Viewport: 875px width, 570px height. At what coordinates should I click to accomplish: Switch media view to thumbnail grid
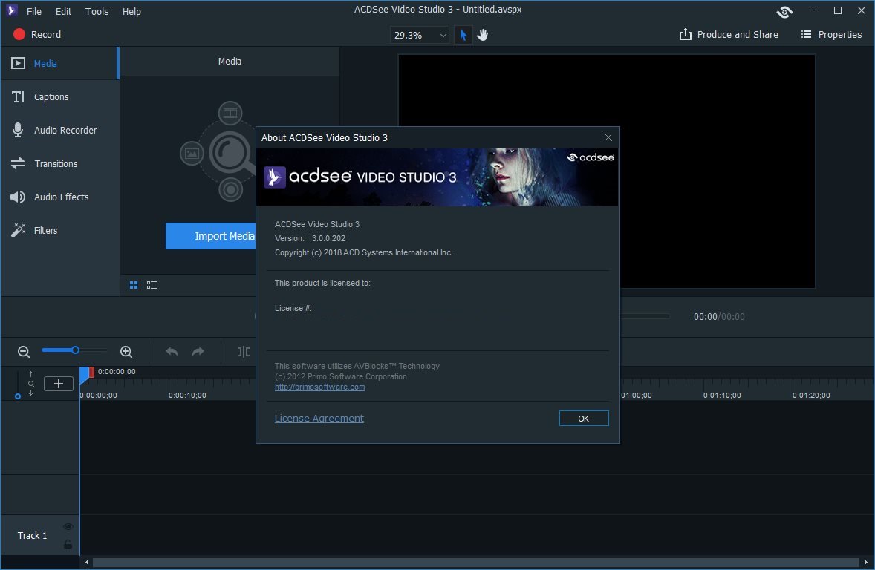tap(134, 285)
